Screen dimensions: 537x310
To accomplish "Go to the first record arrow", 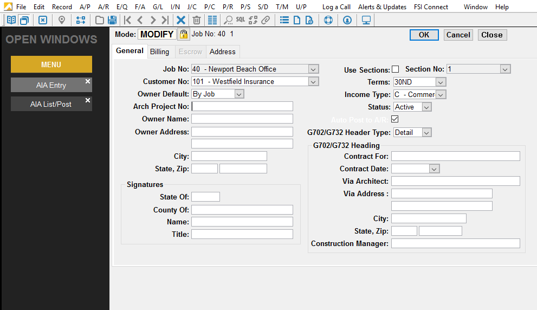I will [128, 20].
